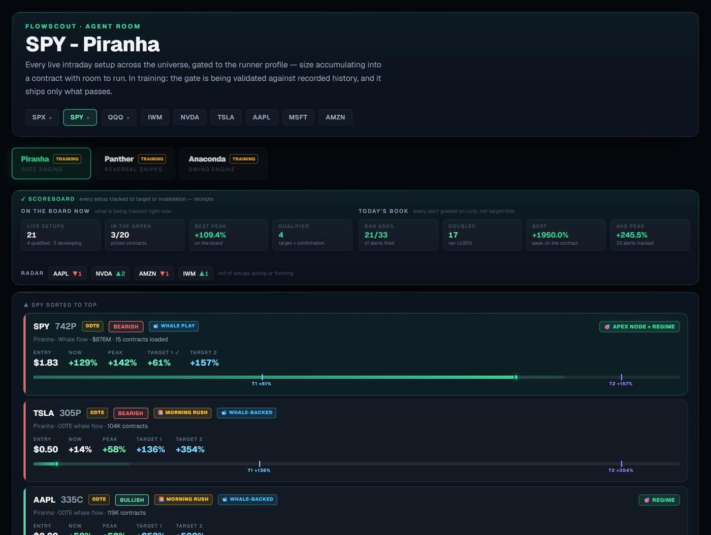
Task: Choose the AAPL ticker chip
Action: tap(262, 117)
